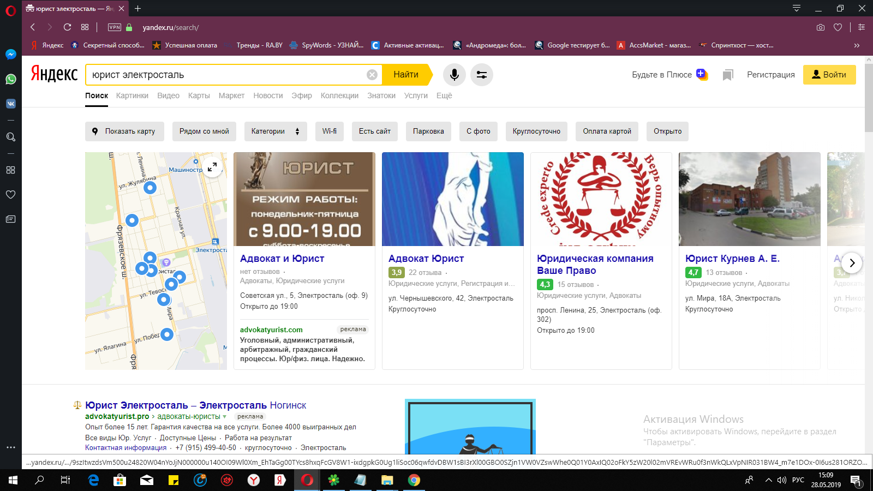This screenshot has width=873, height=491.
Task: Open Windows Start menu
Action: pos(13,480)
